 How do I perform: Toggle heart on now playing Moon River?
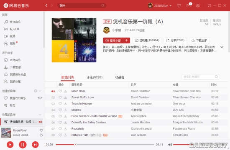pyautogui.click(x=41, y=130)
